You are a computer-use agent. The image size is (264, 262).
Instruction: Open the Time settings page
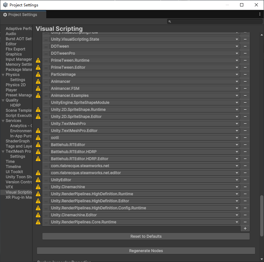pos(10,162)
